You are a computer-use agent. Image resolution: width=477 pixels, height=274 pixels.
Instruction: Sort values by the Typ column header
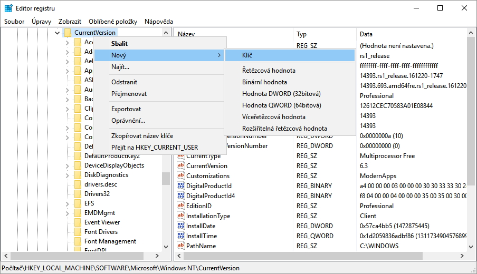pyautogui.click(x=301, y=34)
